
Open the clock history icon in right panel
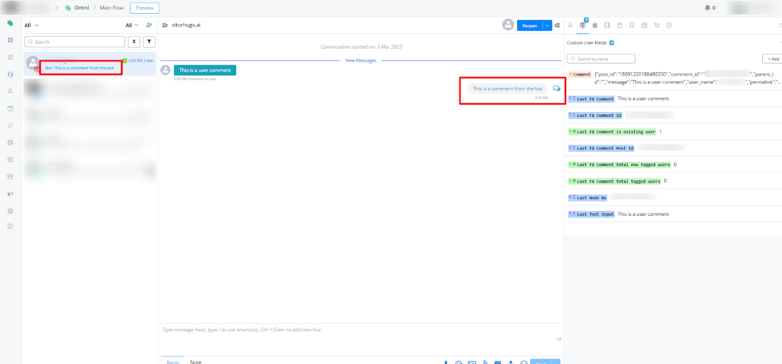coord(669,25)
